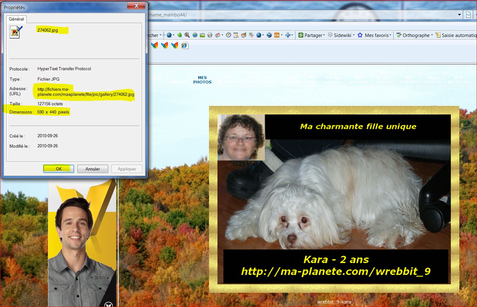Screen dimensions: 477x307
Task: Click the CD disc toolbar icon
Action: click(210, 35)
